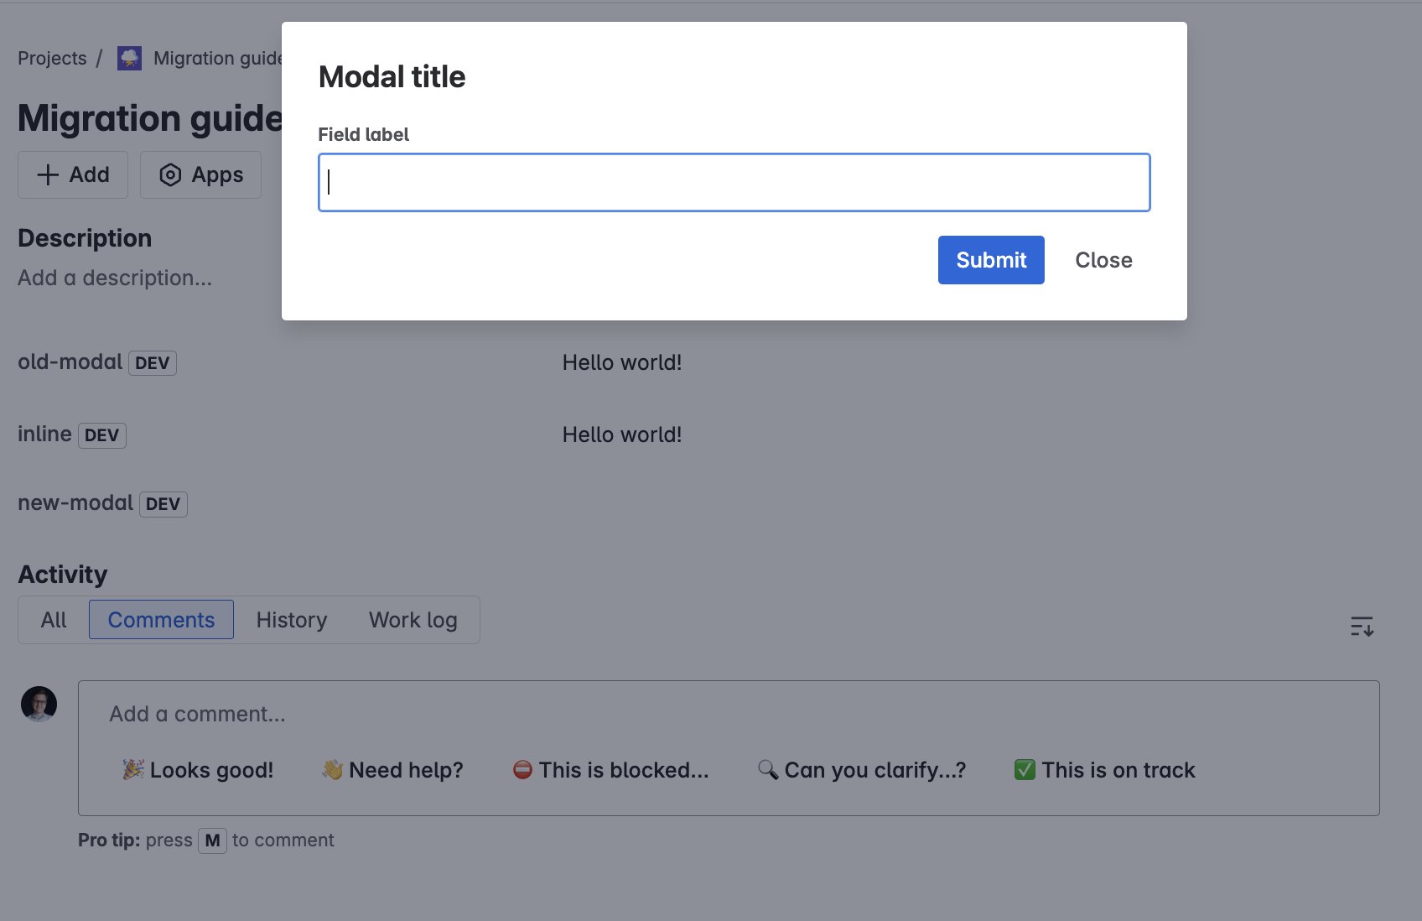This screenshot has height=921, width=1422.
Task: Switch to the Work log tab
Action: pyautogui.click(x=413, y=619)
